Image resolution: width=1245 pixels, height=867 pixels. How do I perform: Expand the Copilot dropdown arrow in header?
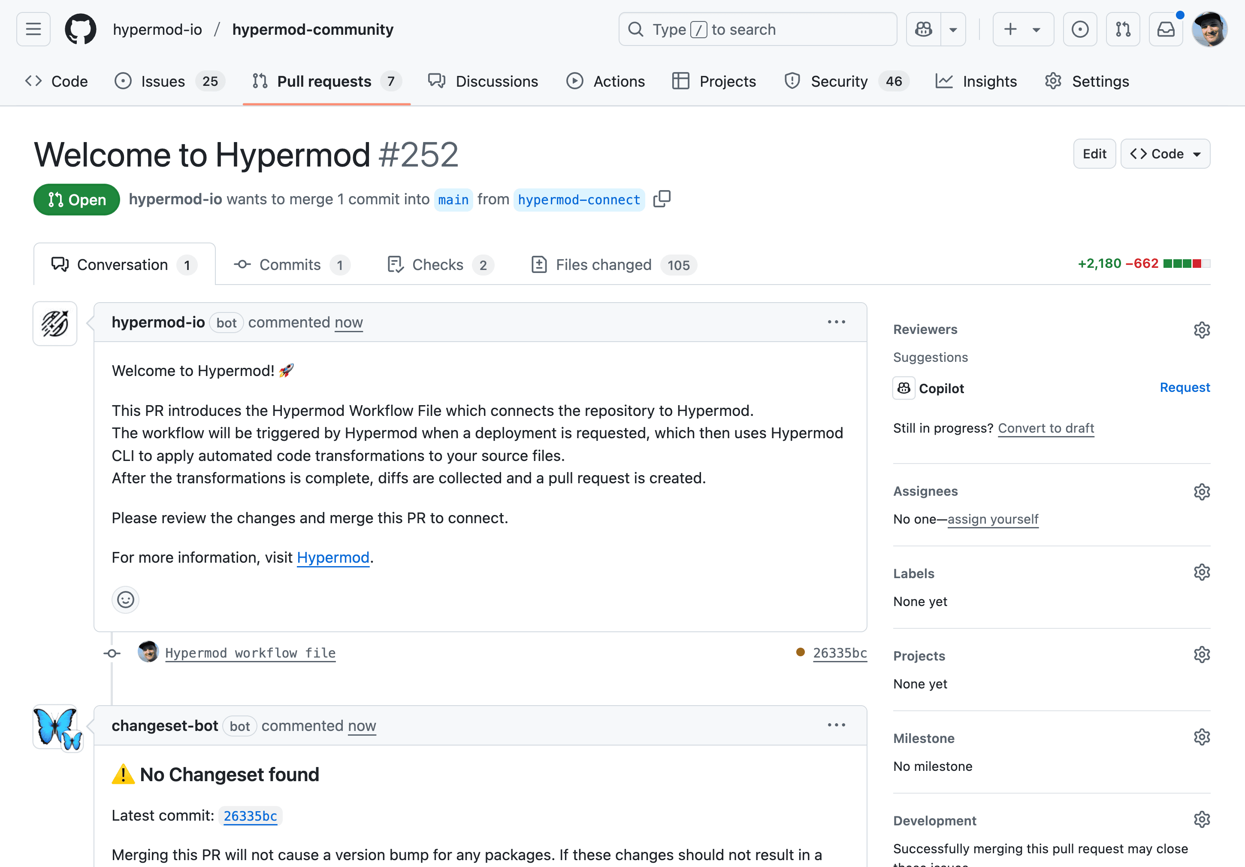953,29
